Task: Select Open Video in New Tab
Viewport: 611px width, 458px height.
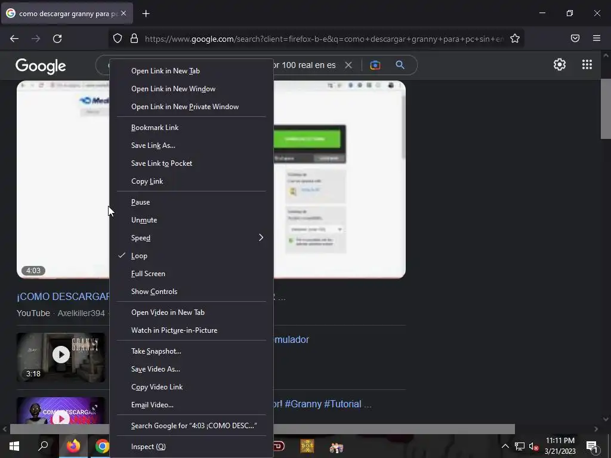Action: (x=192, y=312)
